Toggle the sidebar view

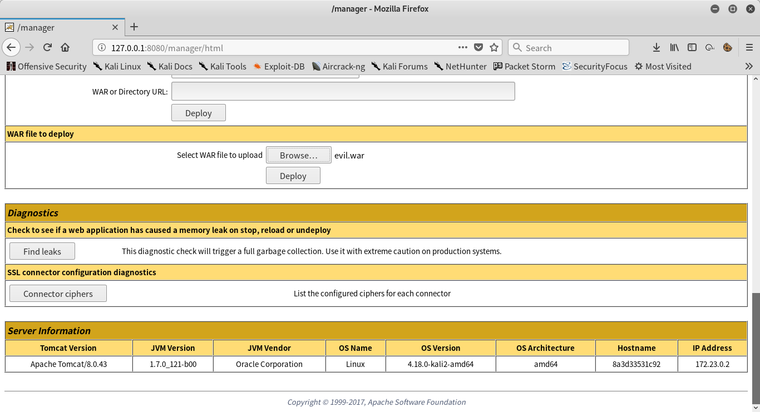pyautogui.click(x=692, y=48)
